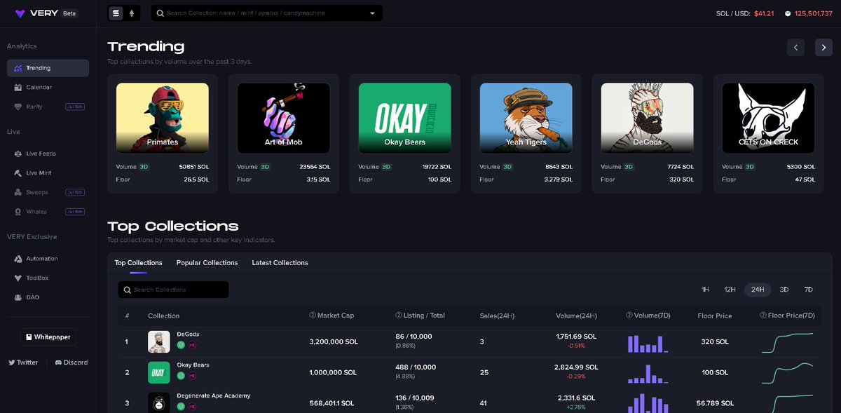Select the Ethereum chain icon
Screen dimensions: 841x413
coord(132,13)
